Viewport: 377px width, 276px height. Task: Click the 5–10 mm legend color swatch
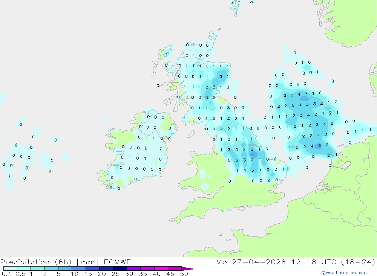[x=65, y=268]
